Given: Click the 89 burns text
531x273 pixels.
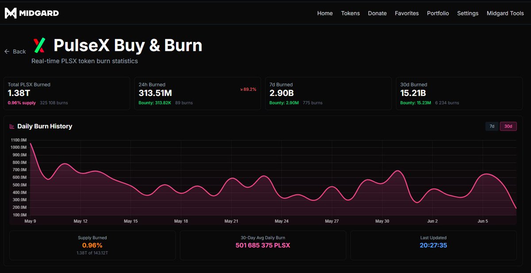Looking at the screenshot, I should (x=184, y=103).
